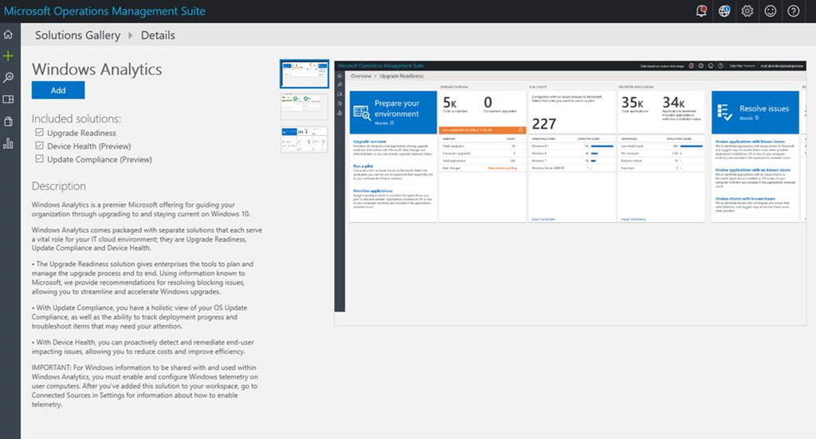Image resolution: width=816 pixels, height=439 pixels.
Task: Select the first screenshot thumbnail
Action: 304,74
